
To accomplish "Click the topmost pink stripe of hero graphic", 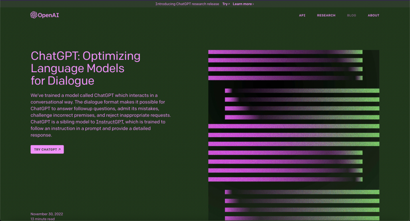I will (284, 52).
